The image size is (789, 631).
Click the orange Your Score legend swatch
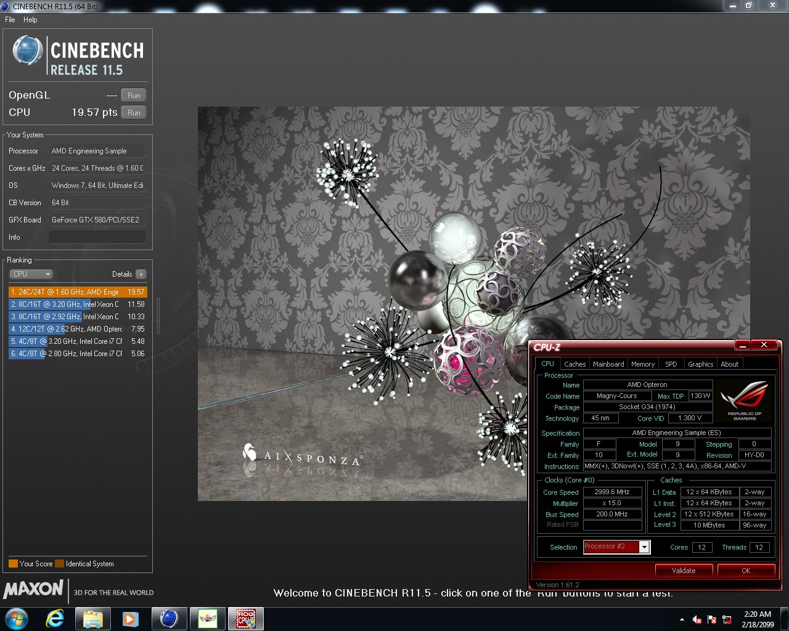pos(13,563)
